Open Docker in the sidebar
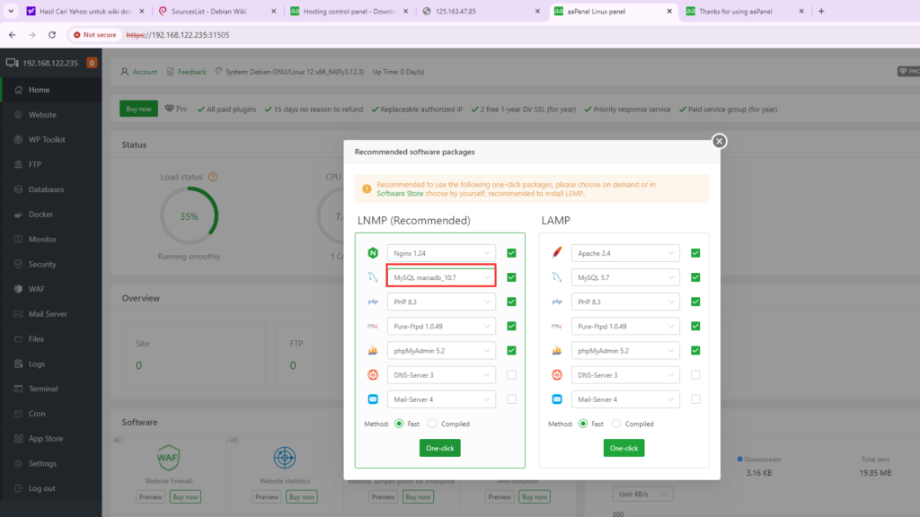This screenshot has height=517, width=920. pyautogui.click(x=40, y=215)
